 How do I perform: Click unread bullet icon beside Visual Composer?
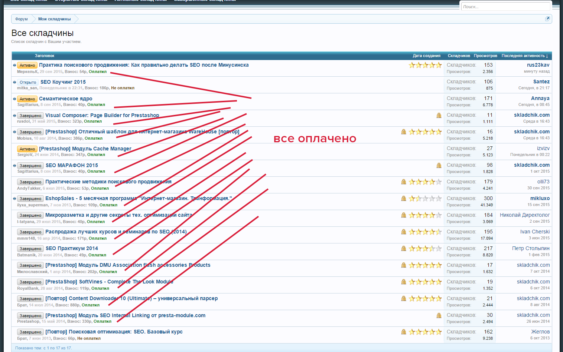pyautogui.click(x=14, y=116)
